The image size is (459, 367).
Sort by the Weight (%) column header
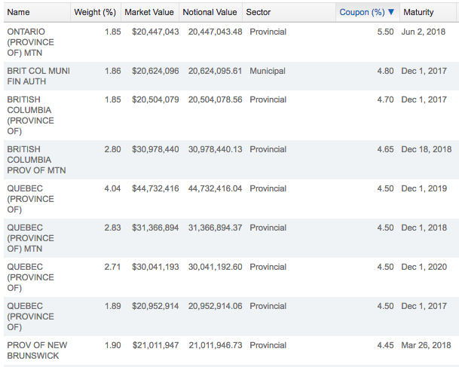pyautogui.click(x=95, y=12)
